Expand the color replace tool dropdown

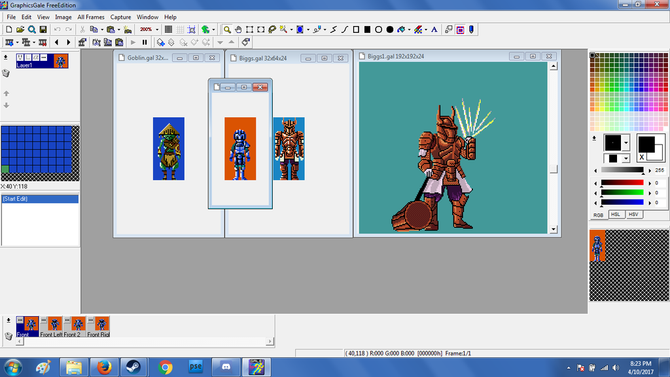pos(426,29)
